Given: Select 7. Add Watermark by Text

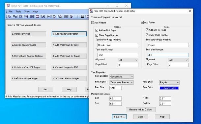Looking at the screenshot, I should coord(69,45).
